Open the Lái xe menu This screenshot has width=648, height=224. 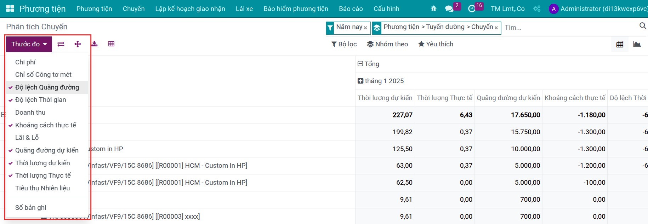pos(244,9)
